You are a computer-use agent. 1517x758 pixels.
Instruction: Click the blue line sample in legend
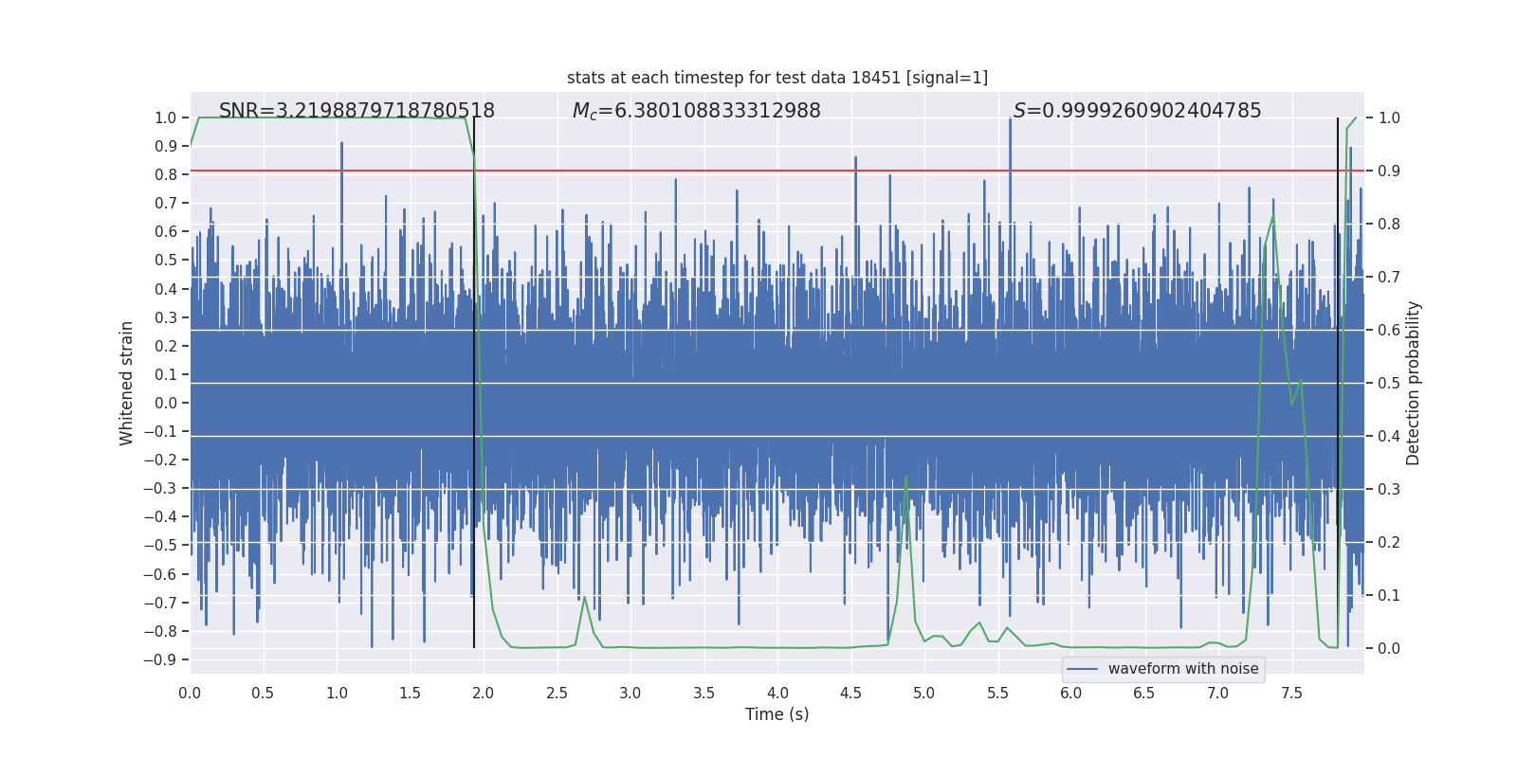click(1082, 669)
